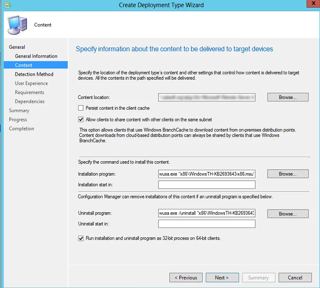
Task: Click the 'Installation program:' label
Action: pos(97,174)
